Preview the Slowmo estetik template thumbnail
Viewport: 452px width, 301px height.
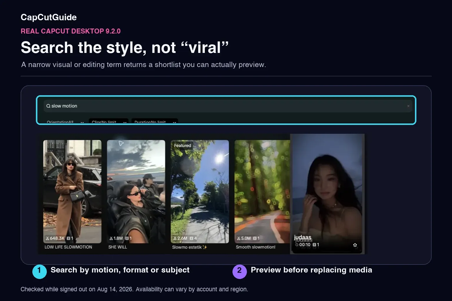coord(200,191)
